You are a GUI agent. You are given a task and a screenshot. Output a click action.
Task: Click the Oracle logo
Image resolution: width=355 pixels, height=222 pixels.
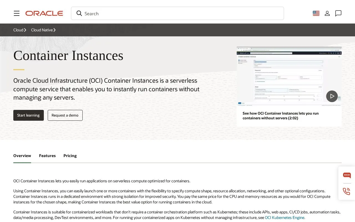pos(44,13)
